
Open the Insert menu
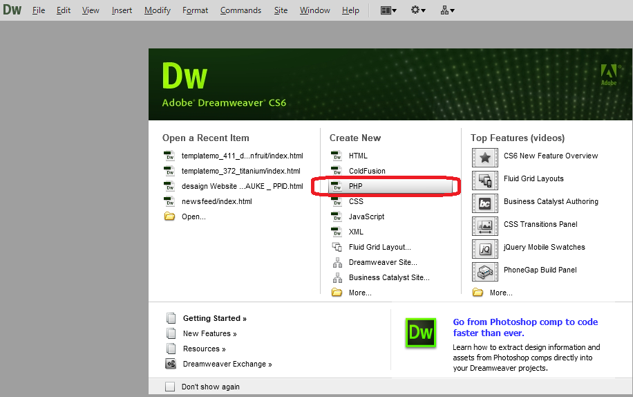tap(122, 10)
